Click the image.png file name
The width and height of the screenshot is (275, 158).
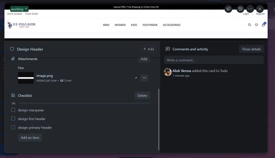tap(44, 76)
